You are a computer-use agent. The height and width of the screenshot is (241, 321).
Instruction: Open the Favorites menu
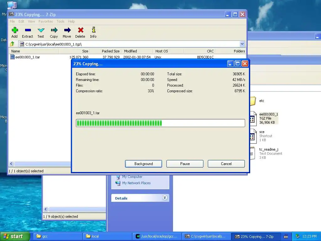click(46, 21)
